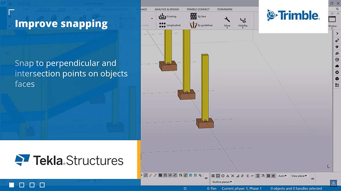Open the More wrench tool

pyautogui.click(x=227, y=21)
